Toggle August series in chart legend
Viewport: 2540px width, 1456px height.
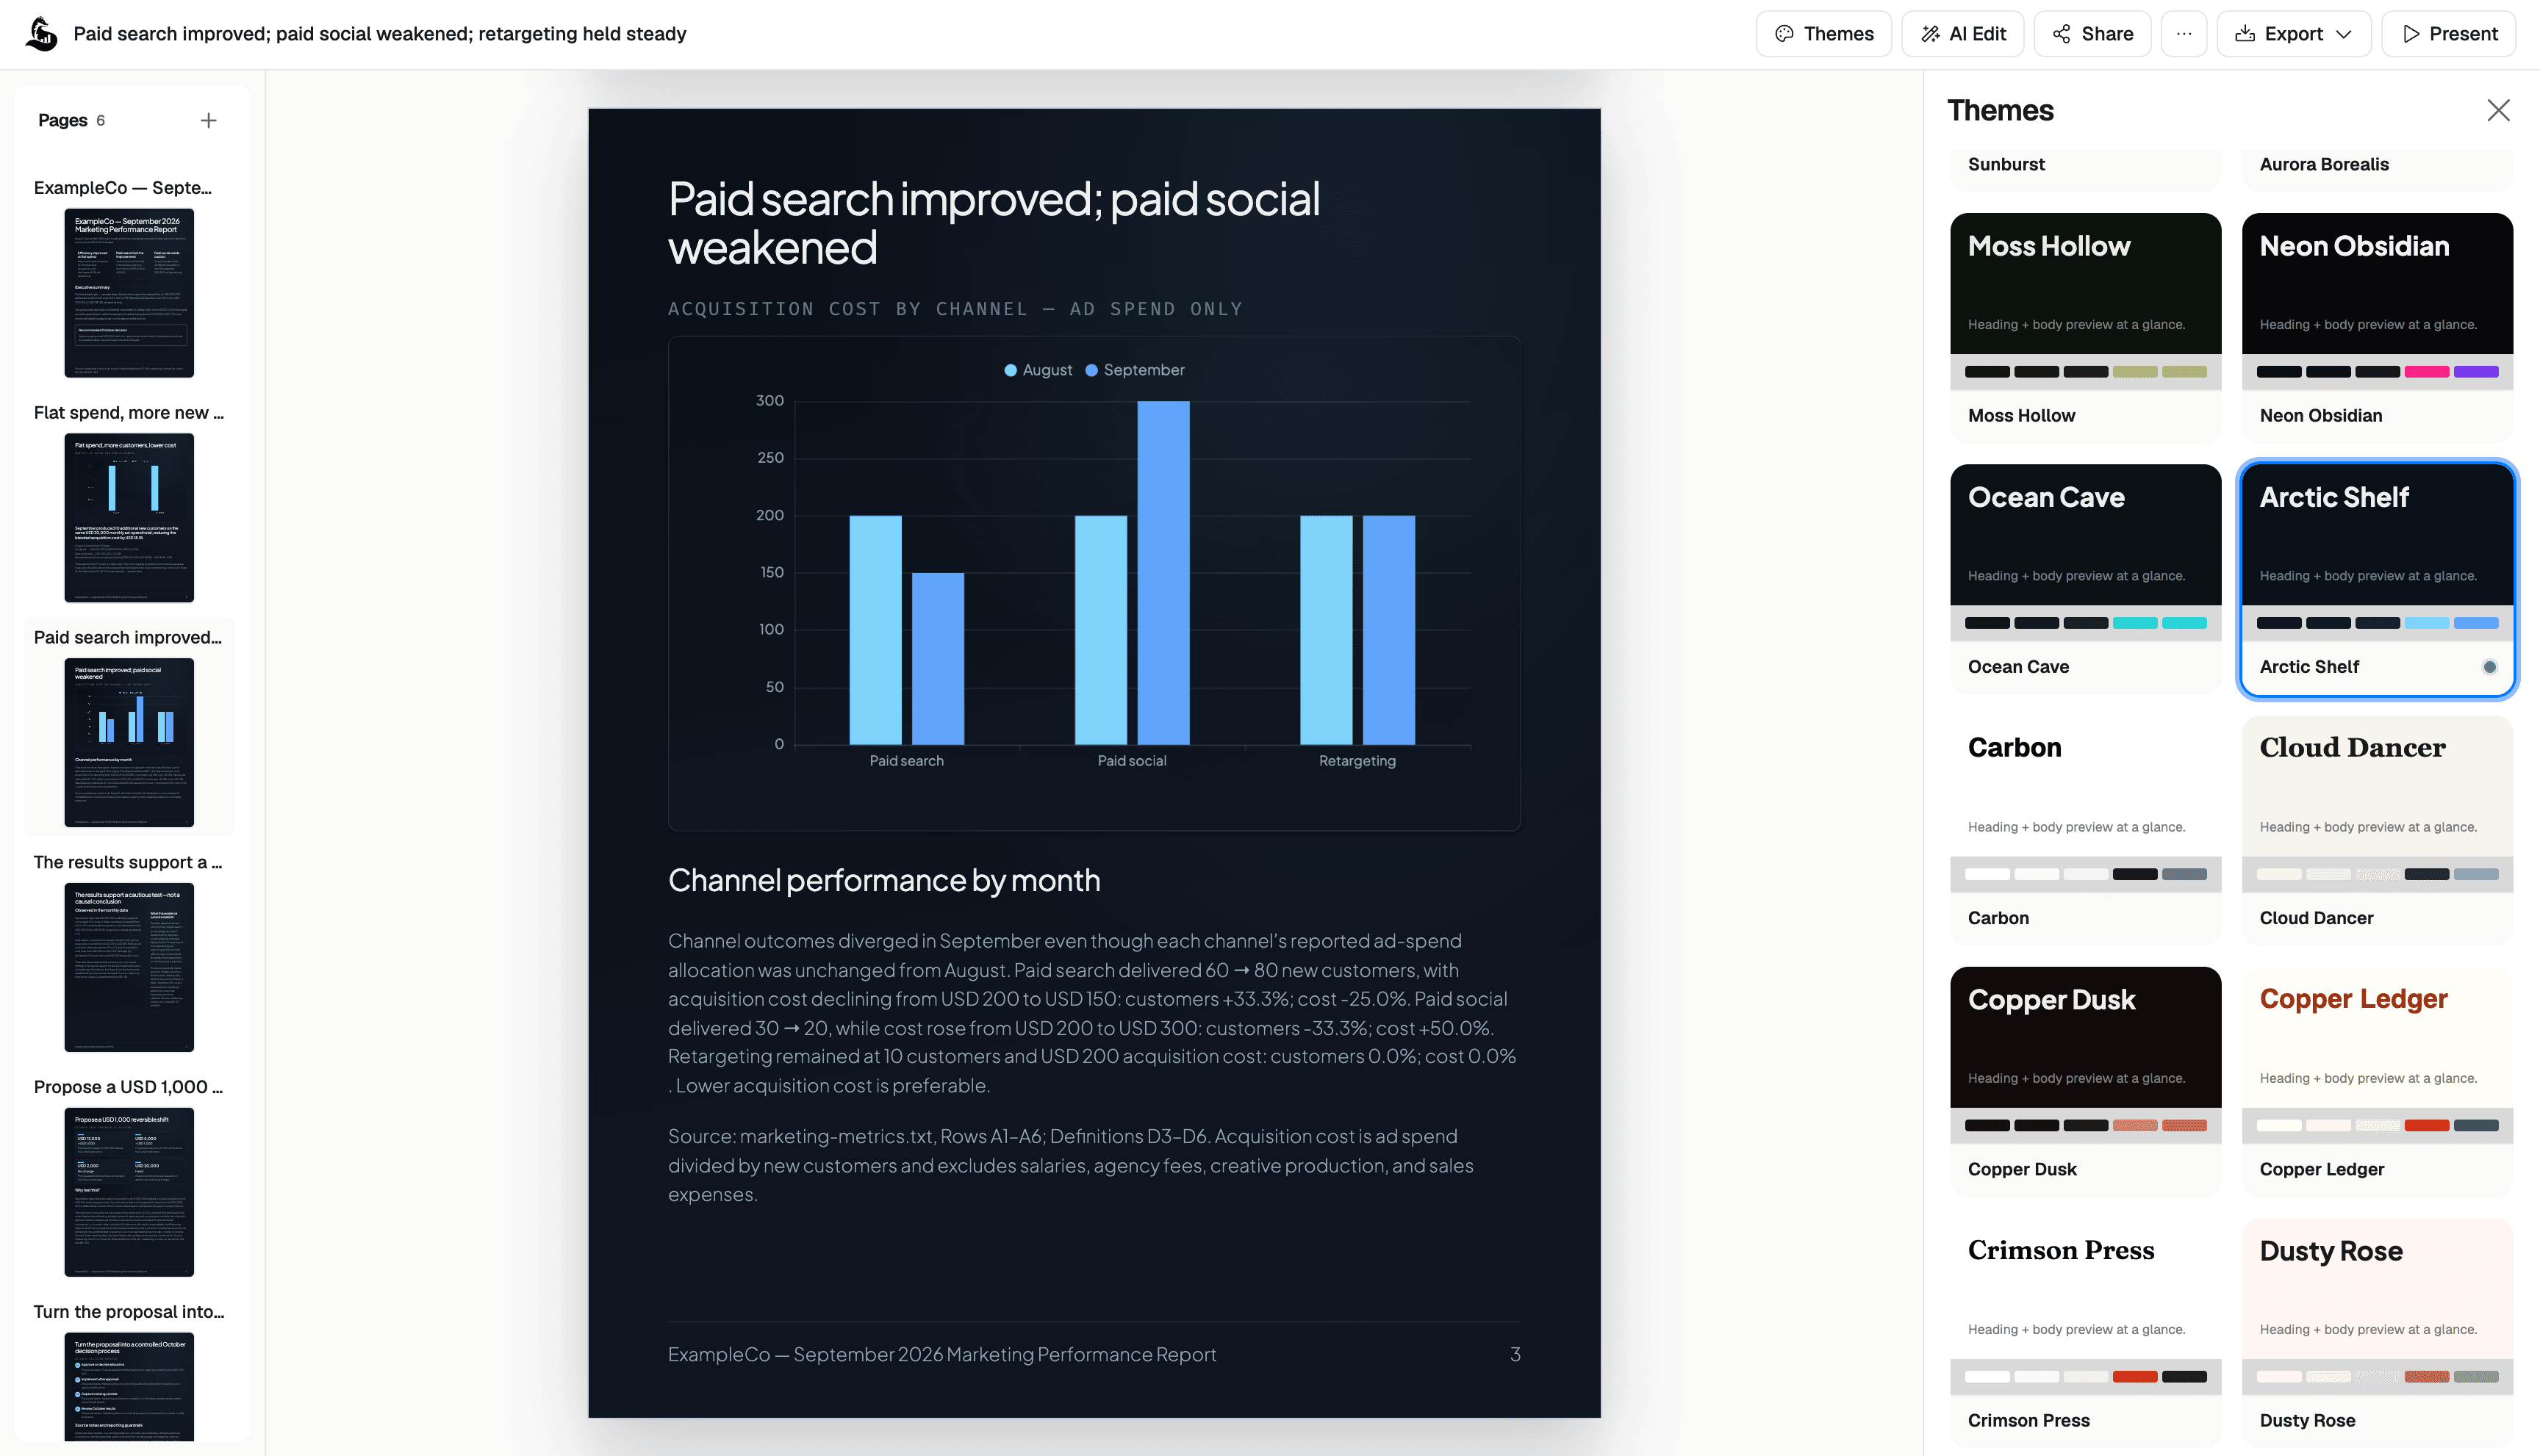1038,370
